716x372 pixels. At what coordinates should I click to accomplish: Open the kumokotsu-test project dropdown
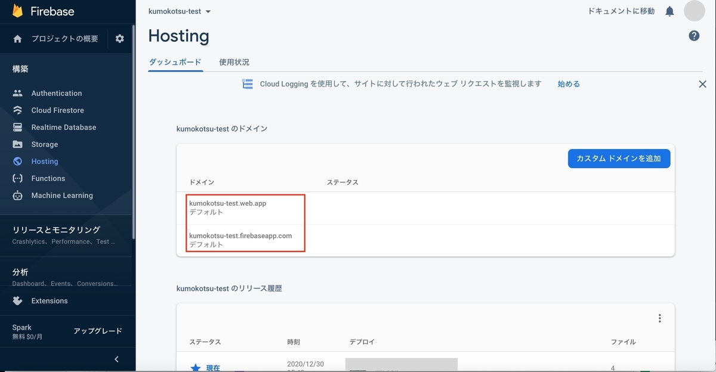coord(180,11)
